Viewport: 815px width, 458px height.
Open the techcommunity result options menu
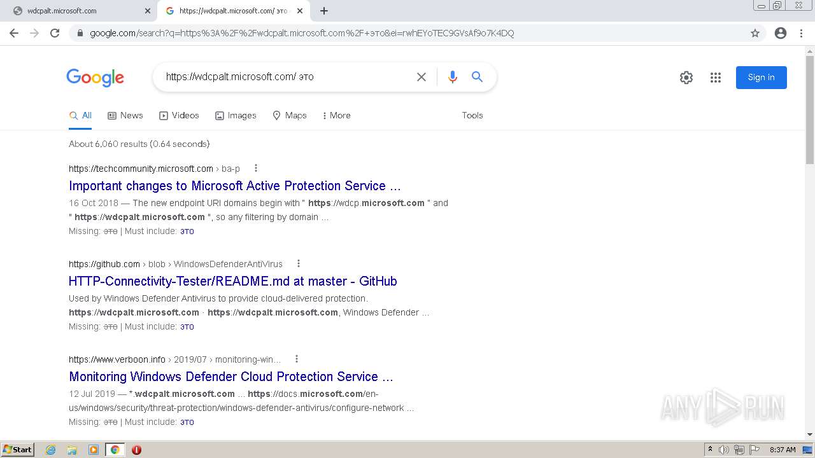tap(256, 169)
